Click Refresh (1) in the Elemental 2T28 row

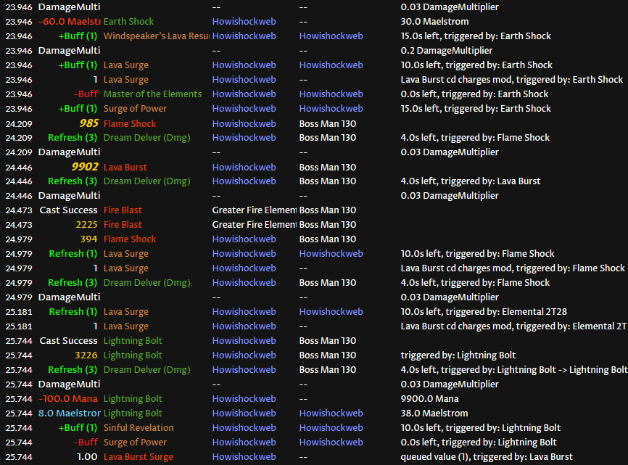73,312
